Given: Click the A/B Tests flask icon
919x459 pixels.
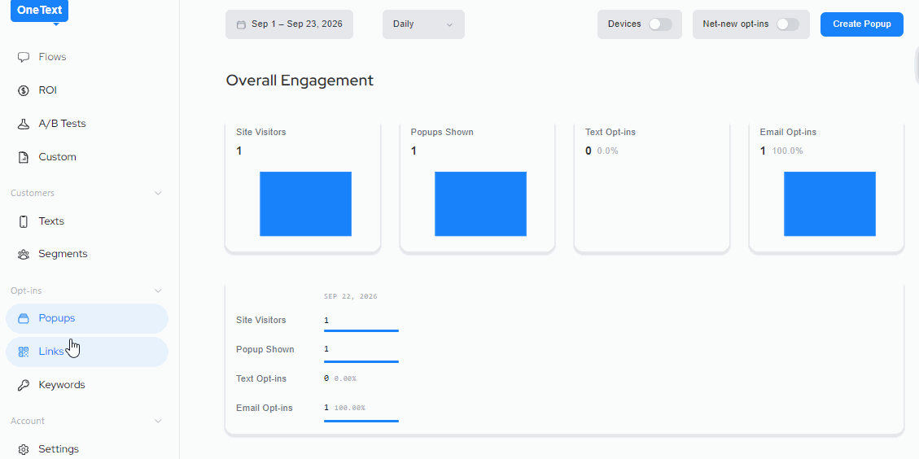Looking at the screenshot, I should 24,124.
